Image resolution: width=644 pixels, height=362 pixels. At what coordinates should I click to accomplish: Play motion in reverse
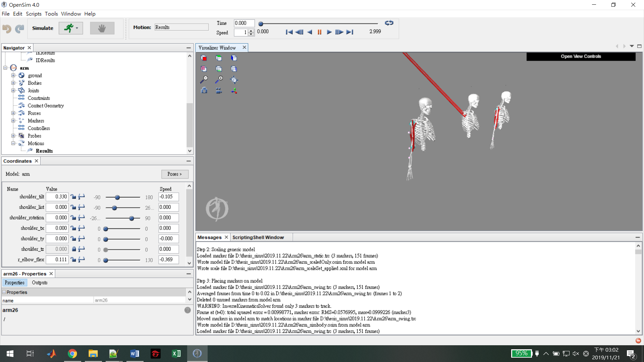310,32
